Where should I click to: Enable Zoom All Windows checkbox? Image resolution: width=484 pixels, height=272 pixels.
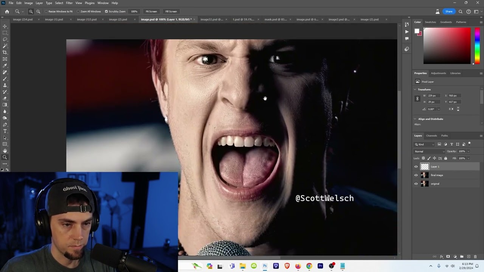78,11
